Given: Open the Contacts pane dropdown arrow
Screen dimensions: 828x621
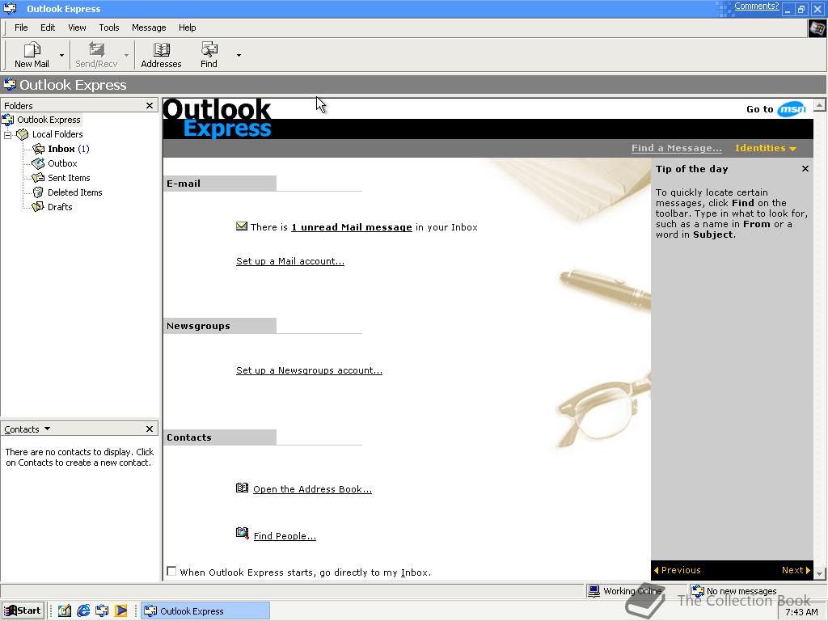Looking at the screenshot, I should pyautogui.click(x=47, y=429).
